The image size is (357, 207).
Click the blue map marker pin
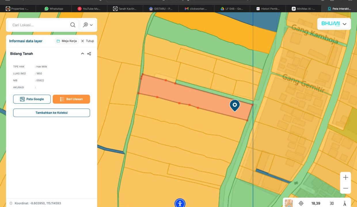235,105
